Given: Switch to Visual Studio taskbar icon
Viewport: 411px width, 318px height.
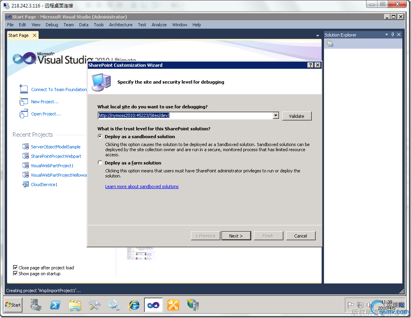Looking at the screenshot, I should pyautogui.click(x=154, y=305).
